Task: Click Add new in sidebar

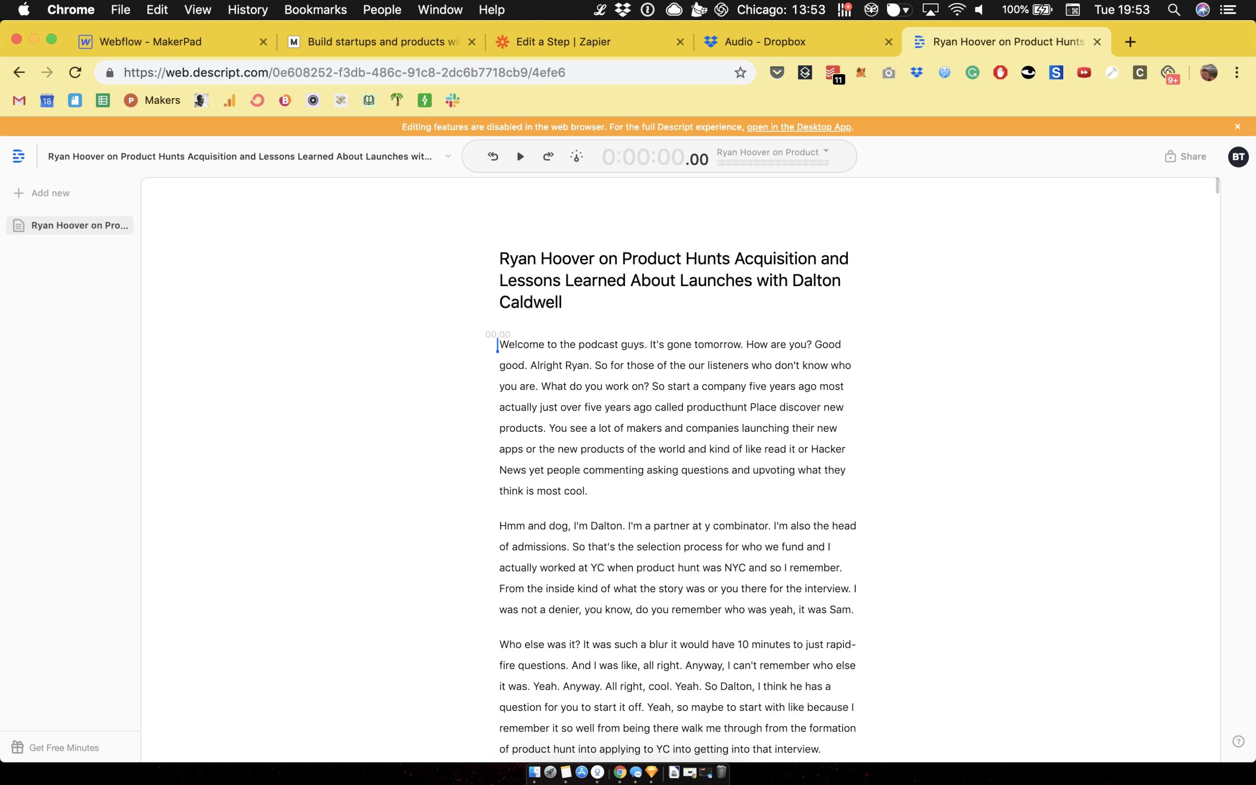Action: click(42, 193)
